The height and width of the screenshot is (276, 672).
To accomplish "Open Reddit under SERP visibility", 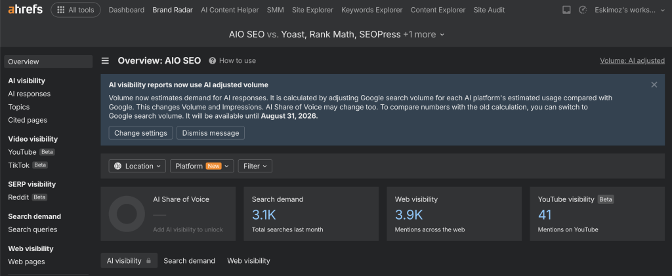I will click(18, 197).
